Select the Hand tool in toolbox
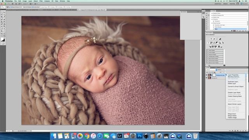The image size is (249, 140). [2, 36]
